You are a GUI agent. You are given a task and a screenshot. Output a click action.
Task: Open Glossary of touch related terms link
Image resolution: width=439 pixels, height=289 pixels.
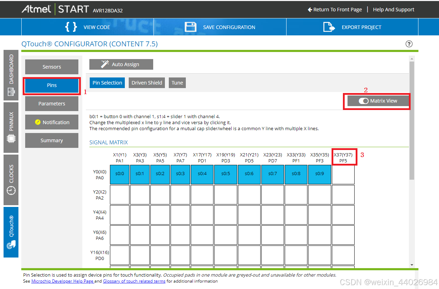(134, 281)
